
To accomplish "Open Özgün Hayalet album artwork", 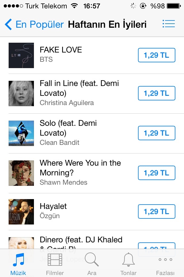I will 21,212.
